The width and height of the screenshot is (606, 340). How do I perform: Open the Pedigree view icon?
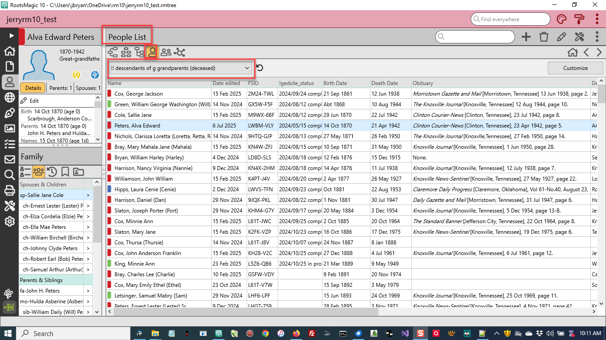113,53
